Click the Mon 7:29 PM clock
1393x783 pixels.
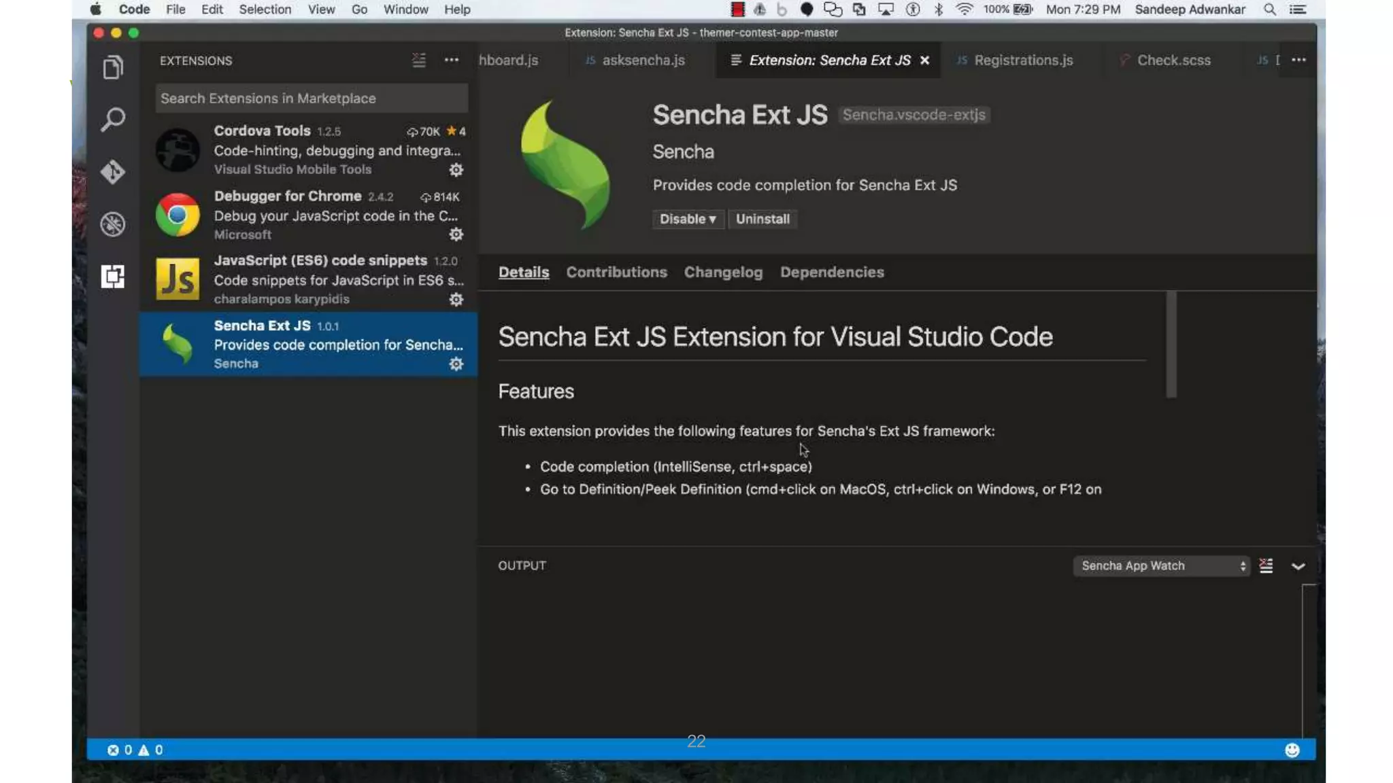(x=1083, y=10)
